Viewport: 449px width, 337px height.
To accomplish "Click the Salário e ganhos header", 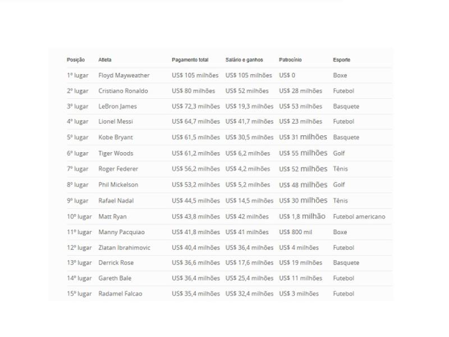I will point(244,60).
